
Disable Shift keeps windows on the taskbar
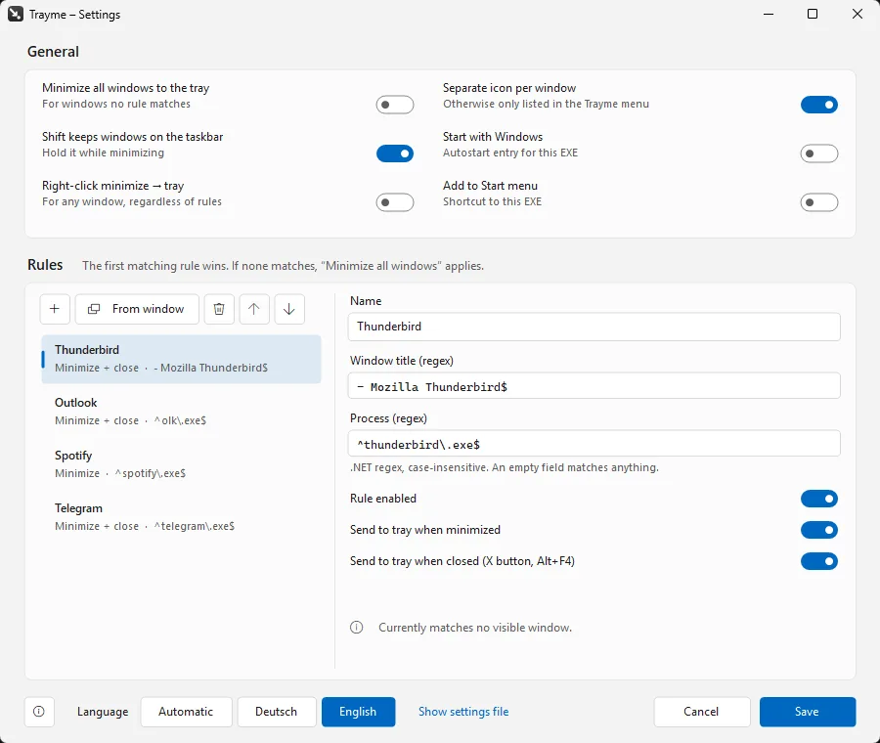(x=395, y=153)
